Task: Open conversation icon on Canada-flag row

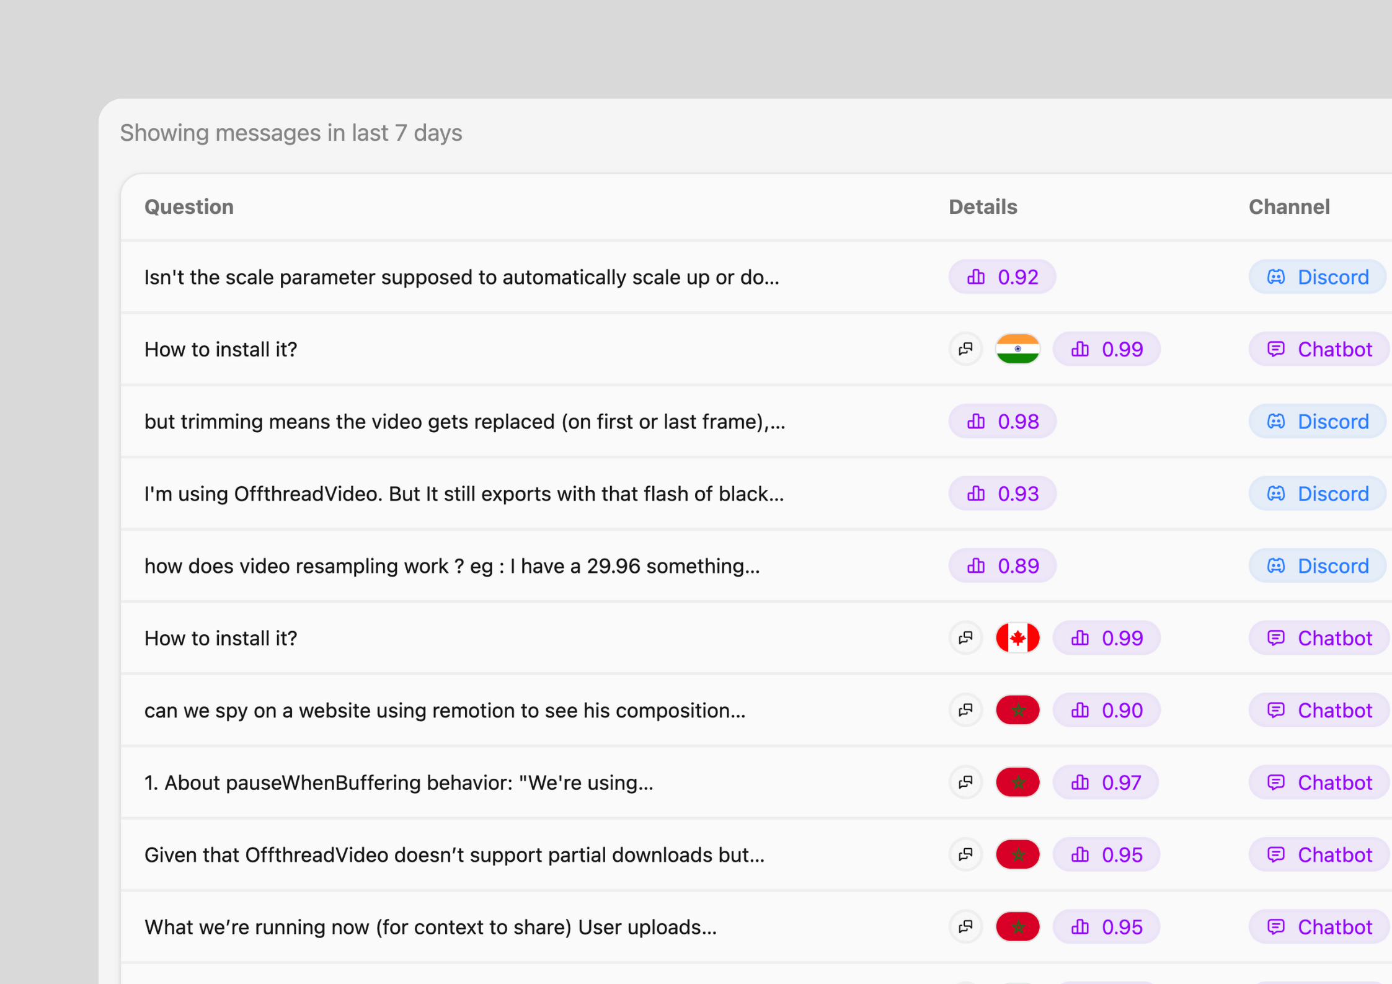Action: tap(965, 638)
